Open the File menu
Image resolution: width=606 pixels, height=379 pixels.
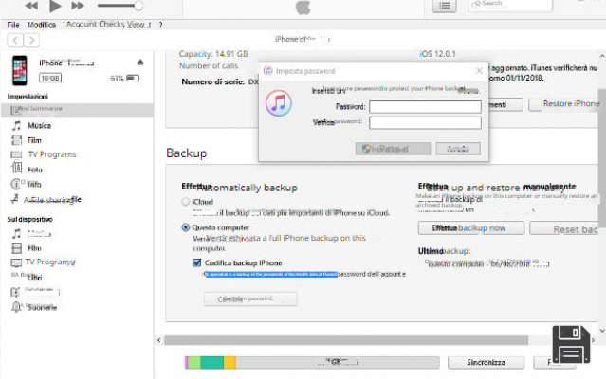click(13, 25)
